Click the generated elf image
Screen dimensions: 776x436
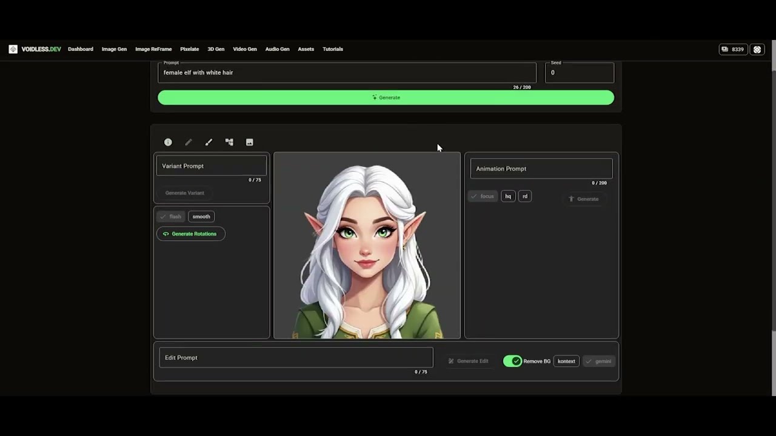(367, 245)
